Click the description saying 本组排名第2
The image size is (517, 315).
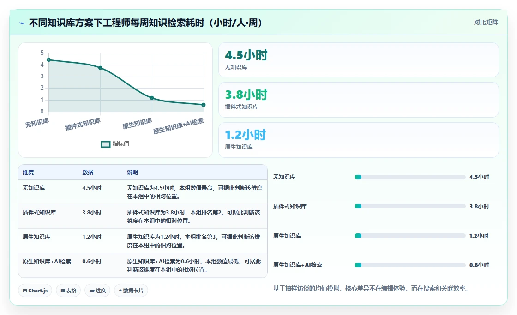click(x=194, y=216)
